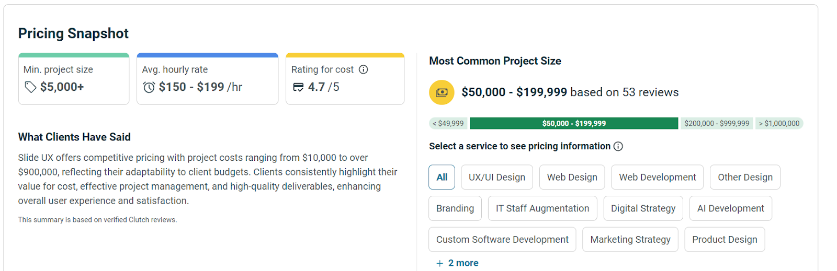This screenshot has width=837, height=271.
Task: Pick the Other Design service filter
Action: [745, 177]
